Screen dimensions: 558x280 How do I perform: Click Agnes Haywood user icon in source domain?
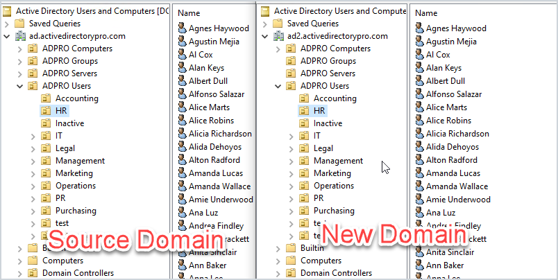point(183,28)
